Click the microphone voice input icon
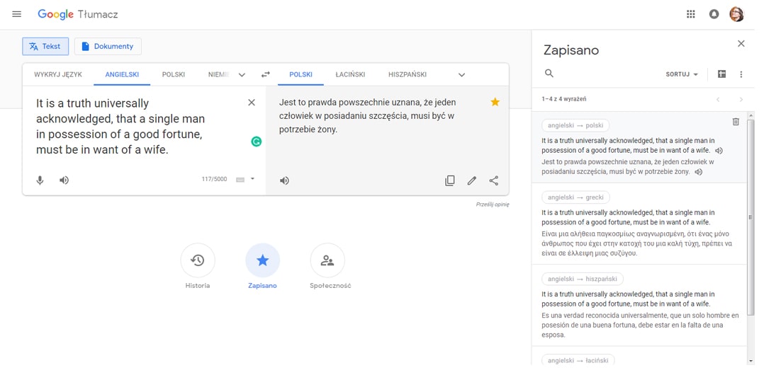 40,180
